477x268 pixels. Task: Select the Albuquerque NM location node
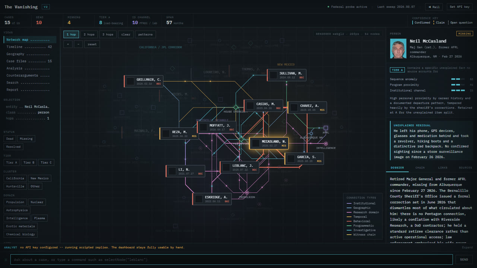pyautogui.click(x=311, y=133)
